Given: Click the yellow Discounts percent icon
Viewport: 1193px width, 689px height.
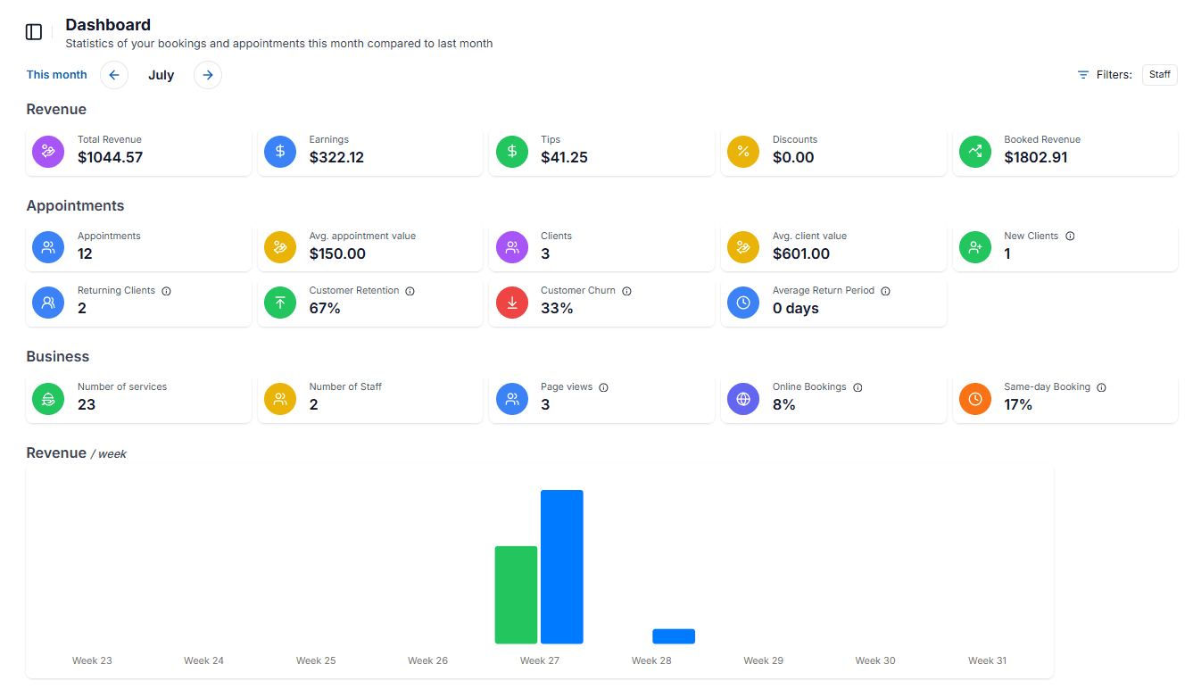Looking at the screenshot, I should click(743, 151).
